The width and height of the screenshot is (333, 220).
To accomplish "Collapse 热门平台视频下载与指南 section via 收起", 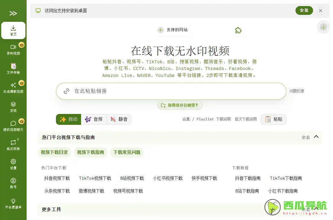I will [x=310, y=137].
